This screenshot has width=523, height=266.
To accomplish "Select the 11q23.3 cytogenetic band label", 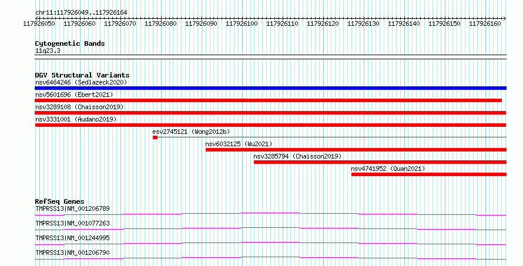I will point(48,51).
